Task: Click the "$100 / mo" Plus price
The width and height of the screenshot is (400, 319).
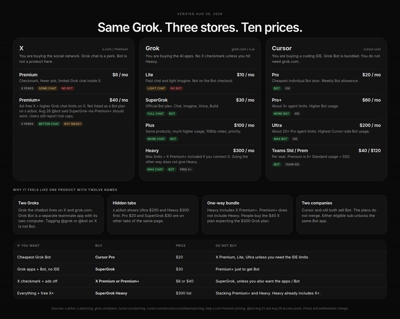Action: point(244,125)
